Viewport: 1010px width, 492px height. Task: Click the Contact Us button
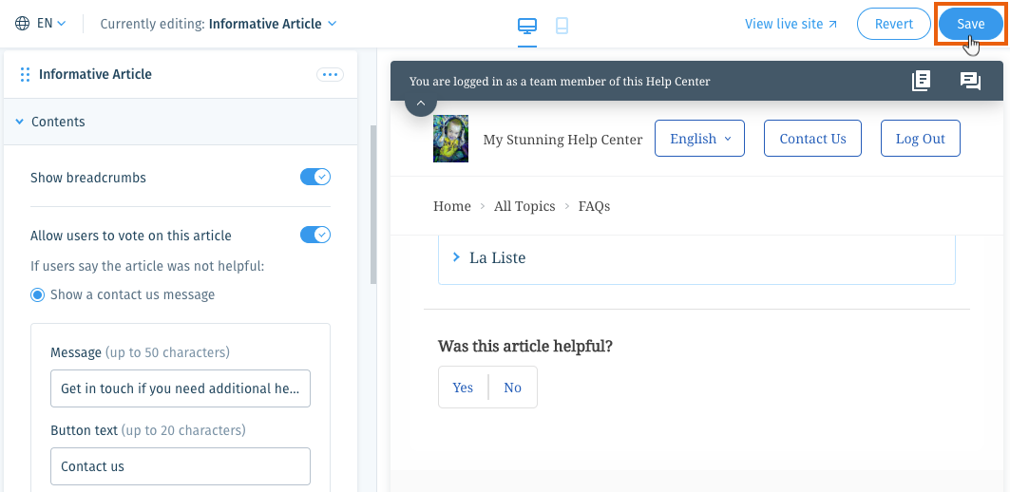click(x=813, y=139)
